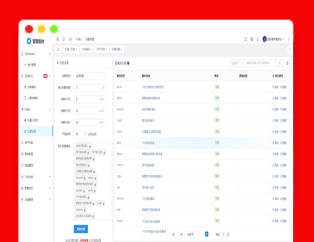
Task: Click the fullscreen icon in top header
Action: coord(245,39)
